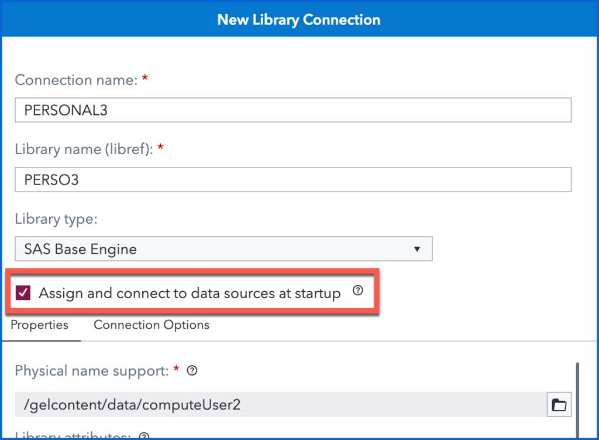
Task: Click the New Library Connection title bar
Action: tap(299, 19)
